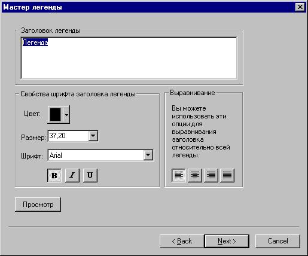The image size is (308, 256).
Task: Align legend title to the right
Action: tap(211, 175)
